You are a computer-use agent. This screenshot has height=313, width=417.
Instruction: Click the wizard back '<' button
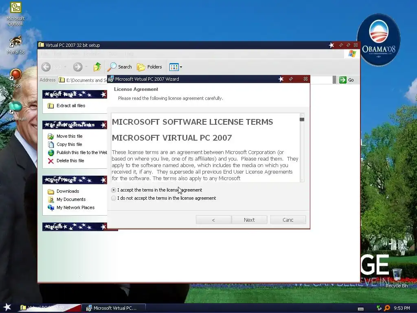[213, 220]
